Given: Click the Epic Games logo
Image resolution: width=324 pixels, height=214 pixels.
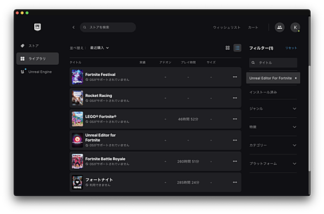Looking at the screenshot, I should click(38, 27).
